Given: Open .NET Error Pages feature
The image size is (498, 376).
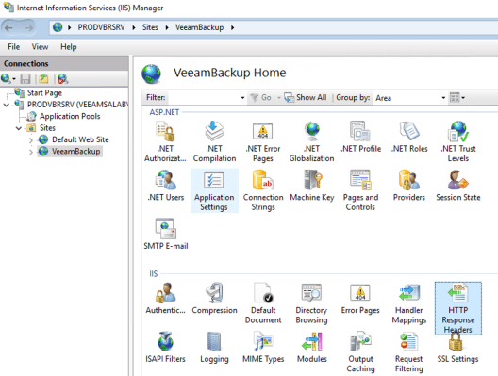Looking at the screenshot, I should click(263, 141).
